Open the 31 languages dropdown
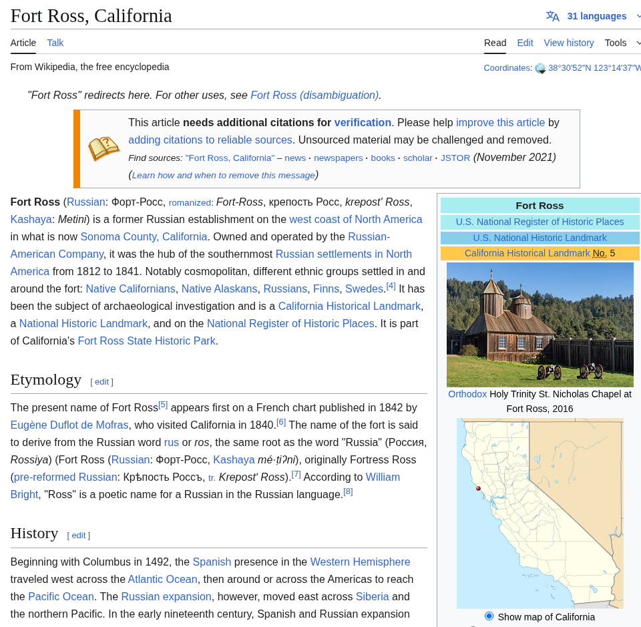The height and width of the screenshot is (627, 641). 596,16
